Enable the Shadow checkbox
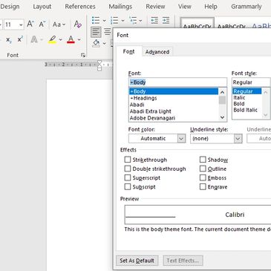This screenshot has height=271, width=271. 203,160
